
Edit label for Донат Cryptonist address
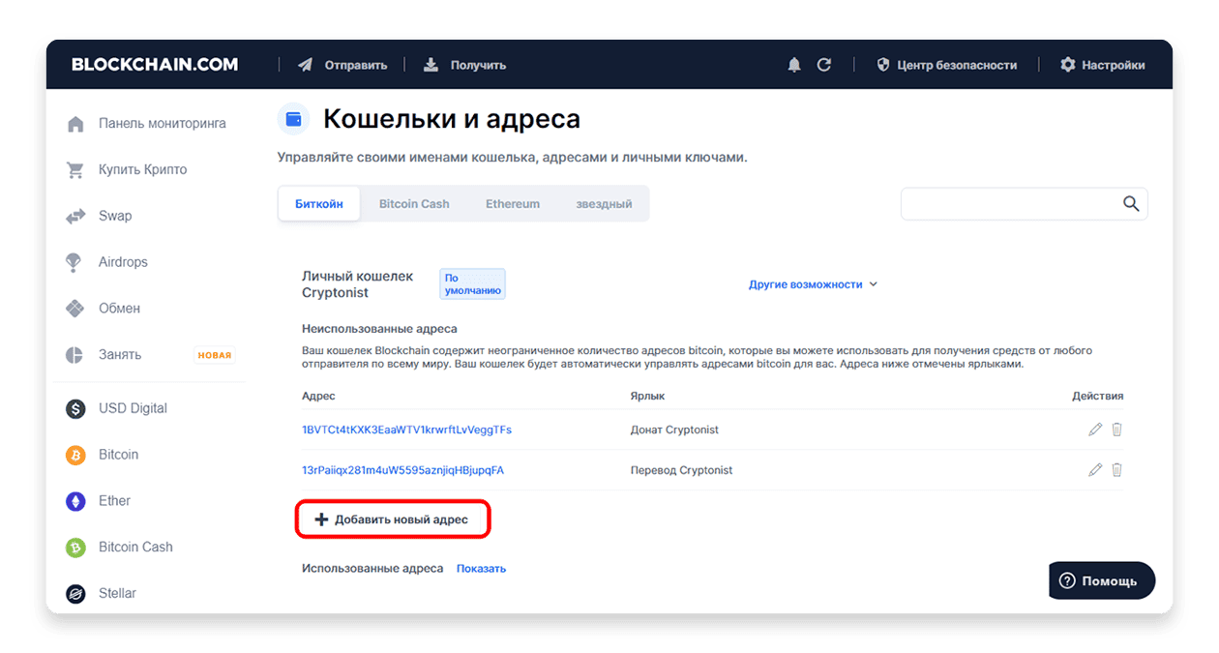pos(1095,430)
